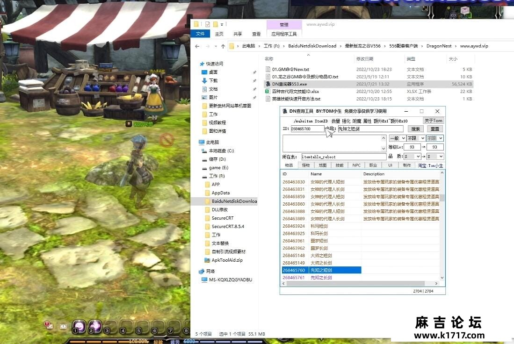Expand the chevron after DragonNest in address bar
This screenshot has width=514, height=344.
click(x=456, y=46)
